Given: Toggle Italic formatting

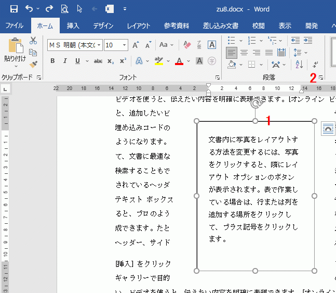Looking at the screenshot, I should [x=65, y=61].
